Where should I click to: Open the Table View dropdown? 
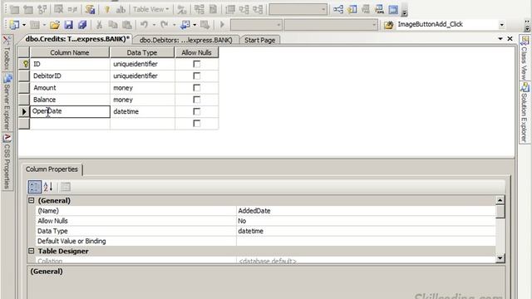click(151, 9)
